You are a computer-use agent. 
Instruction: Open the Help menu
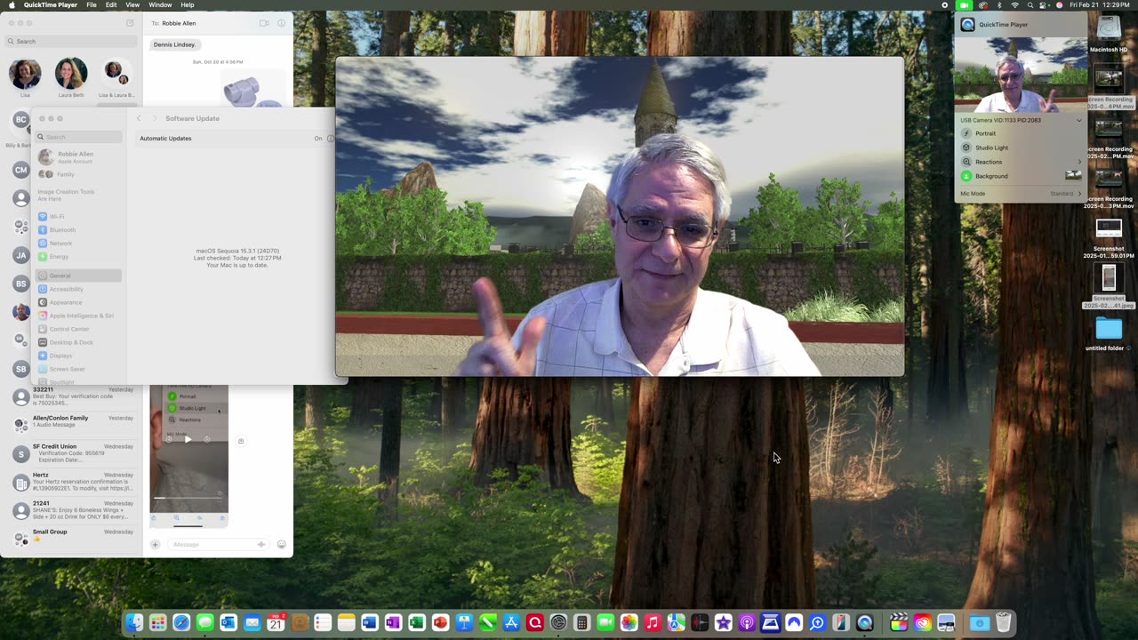coord(188,5)
